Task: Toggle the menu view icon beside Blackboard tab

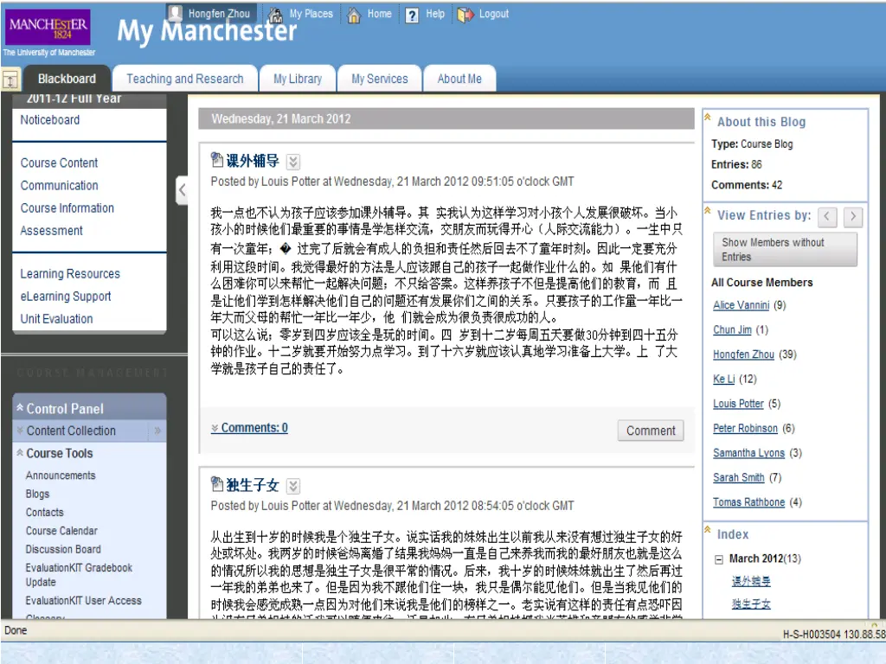Action: pos(10,80)
